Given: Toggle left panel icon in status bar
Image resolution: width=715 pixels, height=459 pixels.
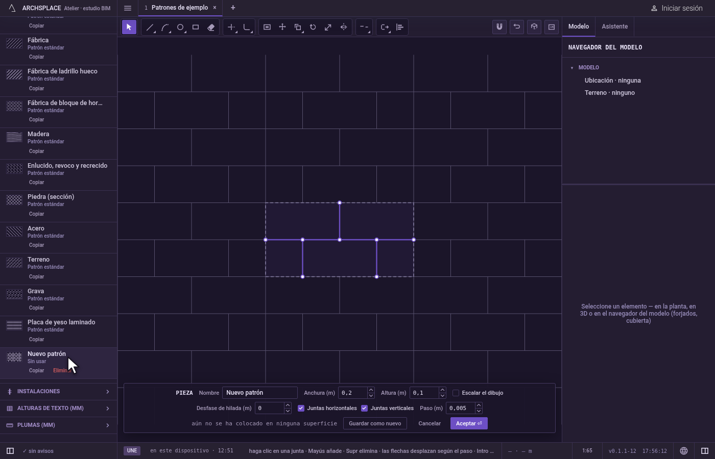Looking at the screenshot, I should click(x=10, y=451).
